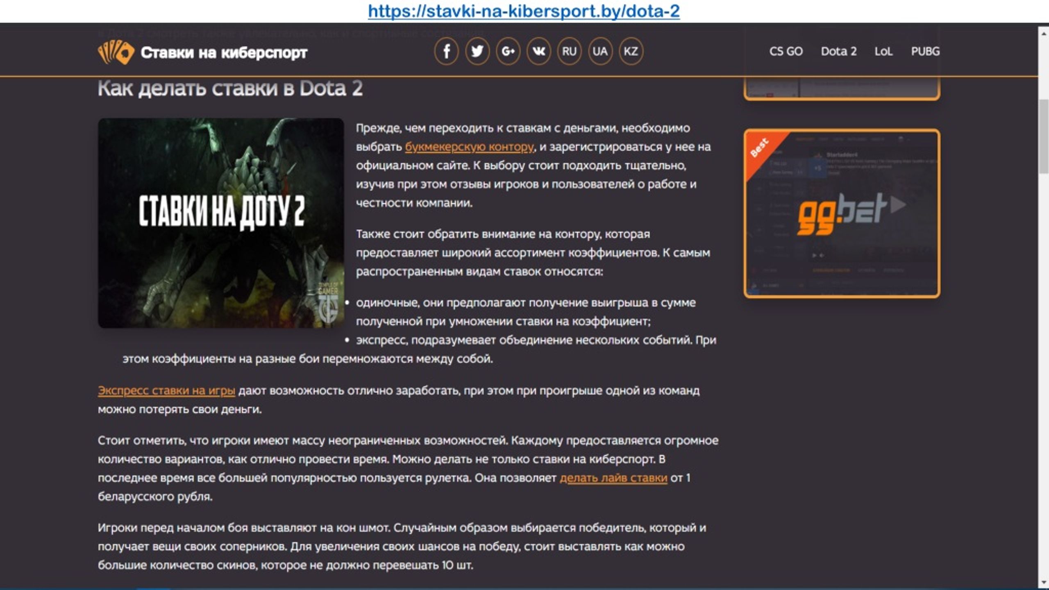Click the heading Как делать ставки в Dota 2
1049x590 pixels.
click(230, 88)
